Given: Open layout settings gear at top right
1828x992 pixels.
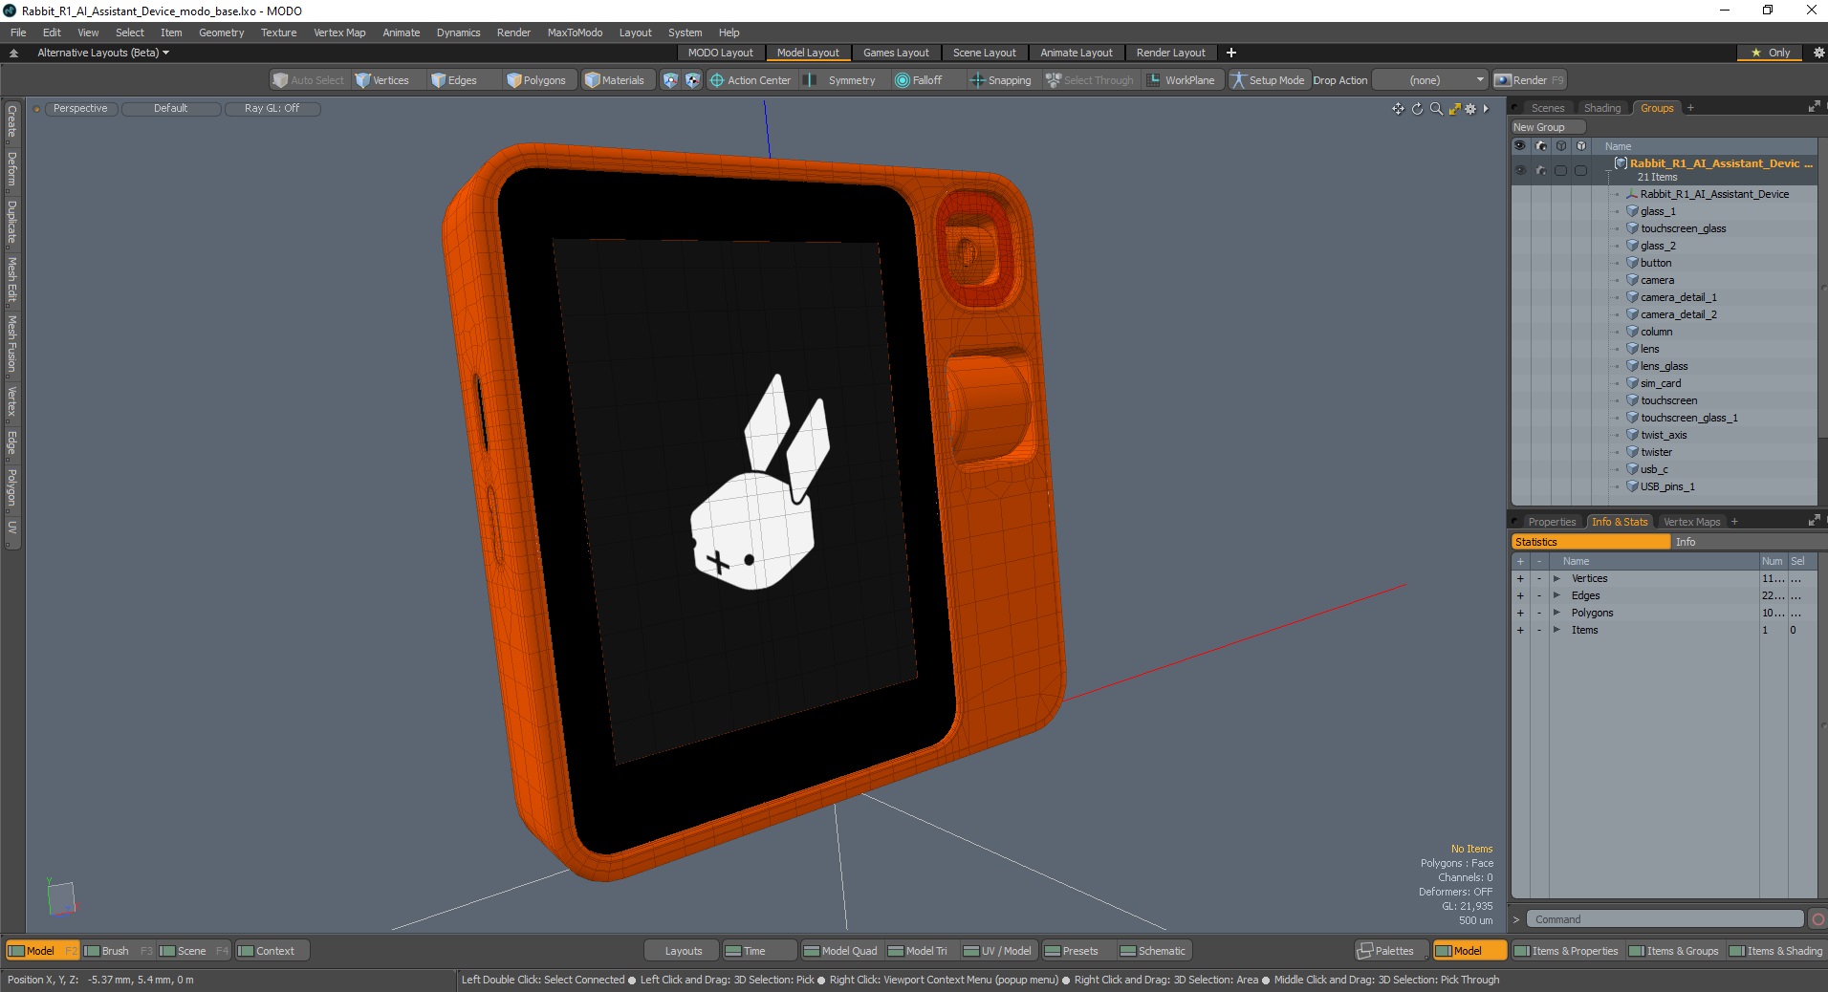Looking at the screenshot, I should 1818,53.
